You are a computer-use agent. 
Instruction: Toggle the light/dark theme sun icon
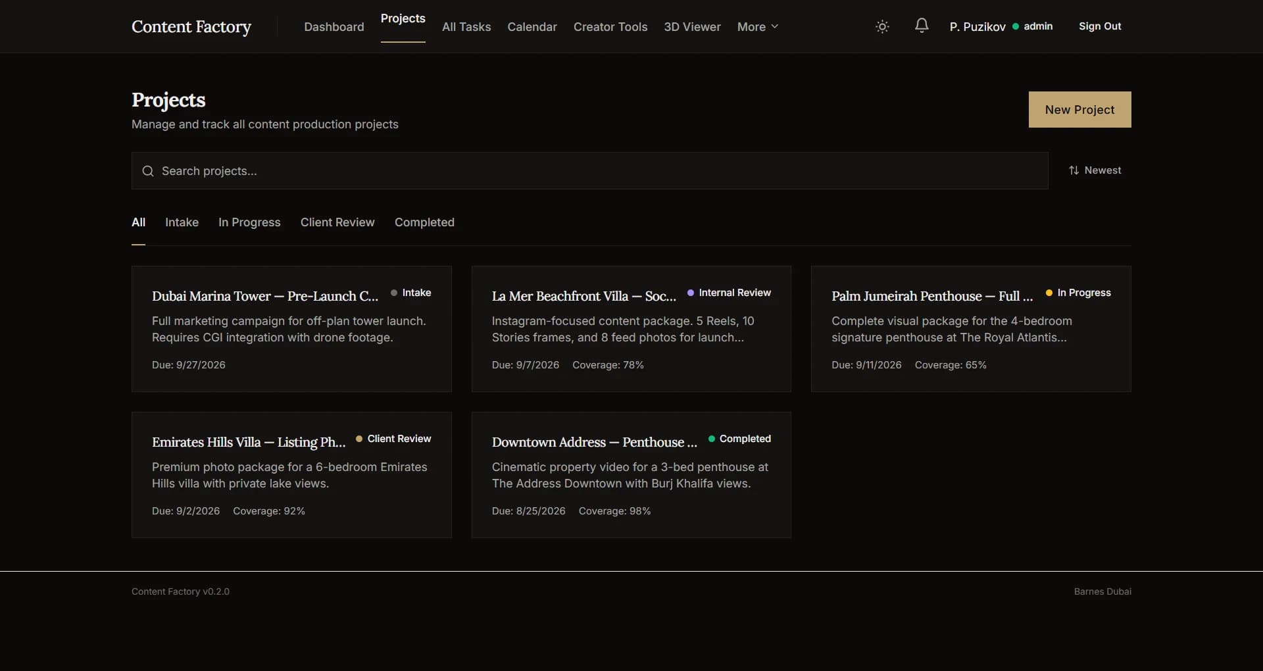pos(882,26)
